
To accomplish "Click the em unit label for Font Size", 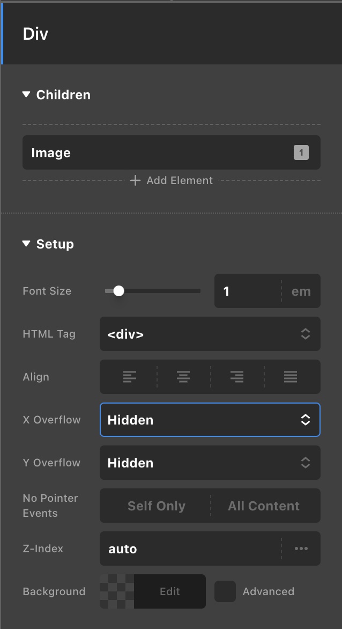I will (x=301, y=291).
